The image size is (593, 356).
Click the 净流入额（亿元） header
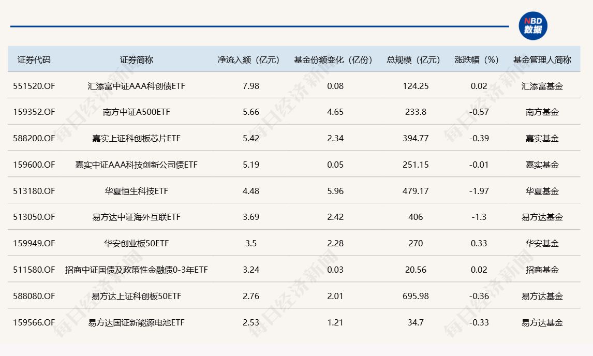click(249, 60)
